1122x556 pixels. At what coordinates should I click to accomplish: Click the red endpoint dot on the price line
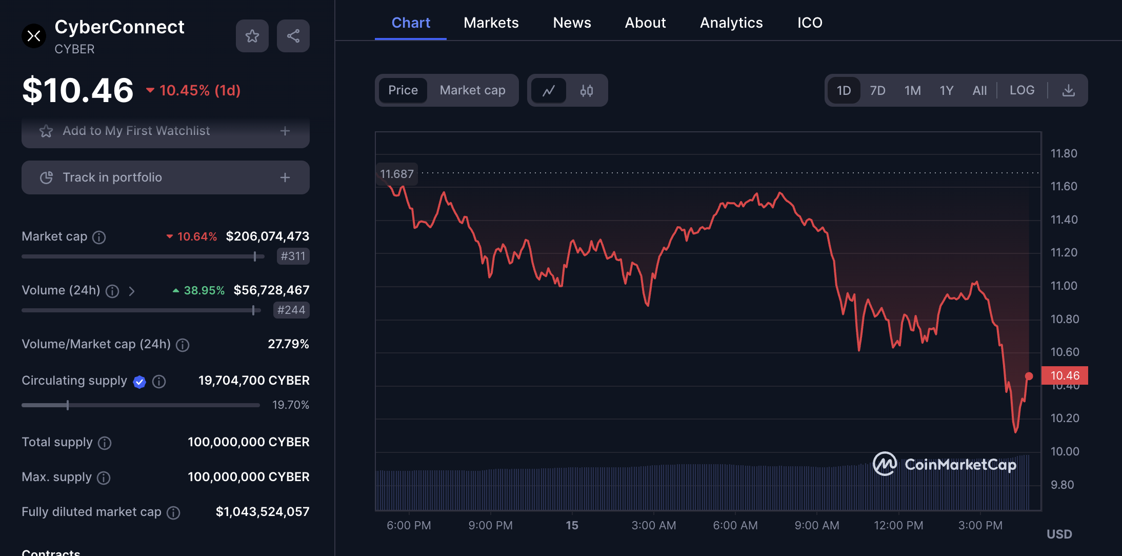[1029, 376]
